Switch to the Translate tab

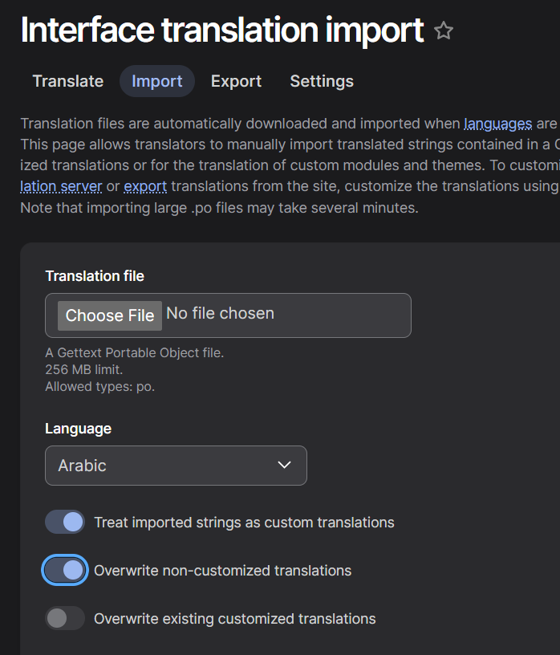tap(68, 81)
